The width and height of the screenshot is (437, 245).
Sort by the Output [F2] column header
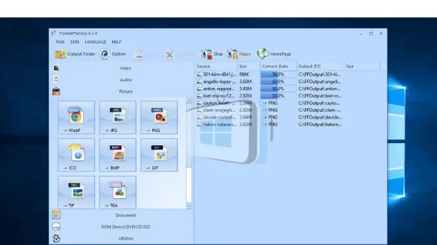tap(320, 66)
